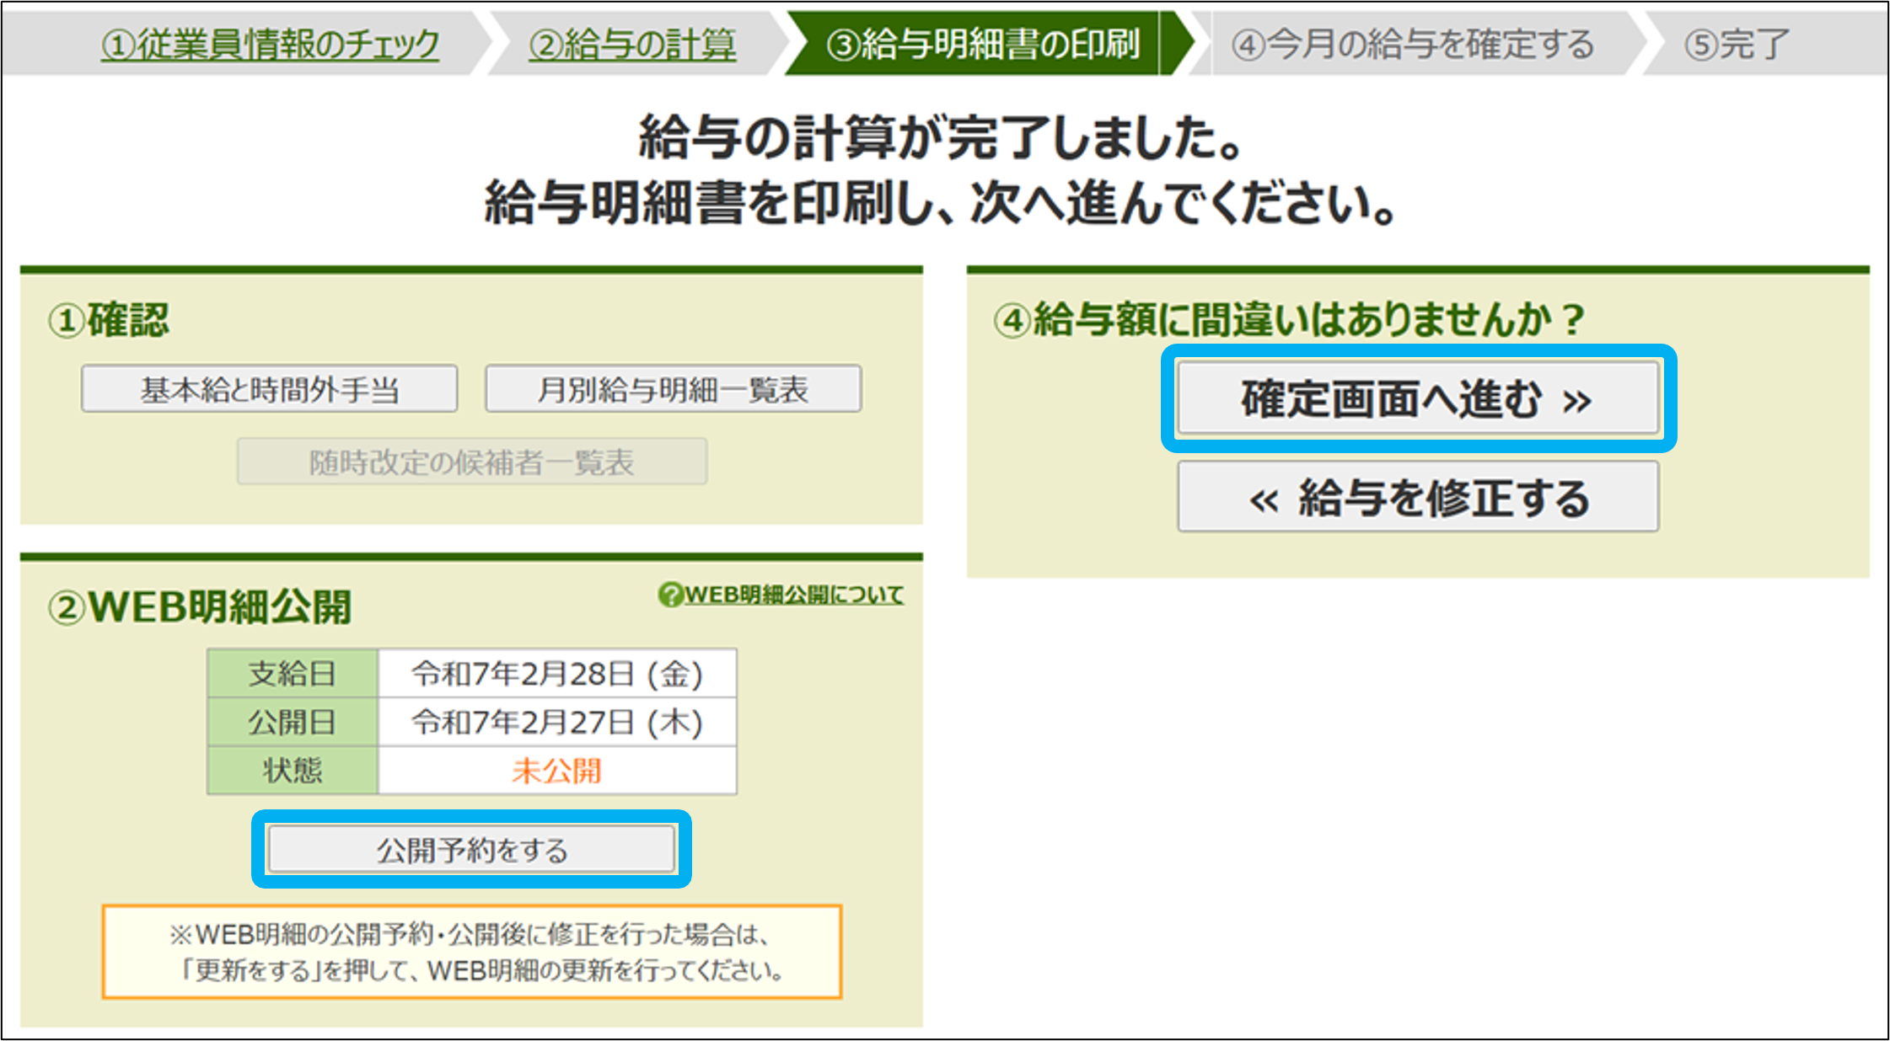1890x1041 pixels.
Task: Open 基本給と時間外手当 report
Action: point(269,389)
